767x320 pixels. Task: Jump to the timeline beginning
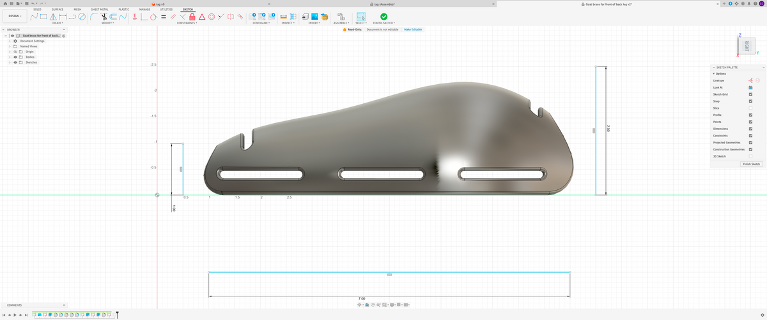coord(4,315)
